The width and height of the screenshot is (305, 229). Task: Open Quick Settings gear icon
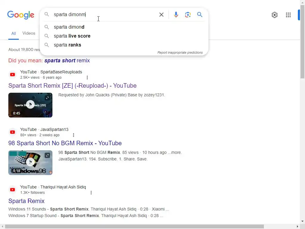point(274,15)
